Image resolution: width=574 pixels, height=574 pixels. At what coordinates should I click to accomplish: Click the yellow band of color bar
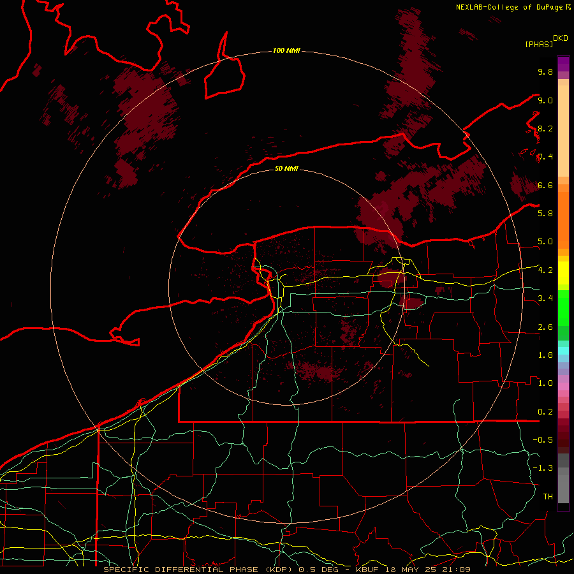click(563, 273)
